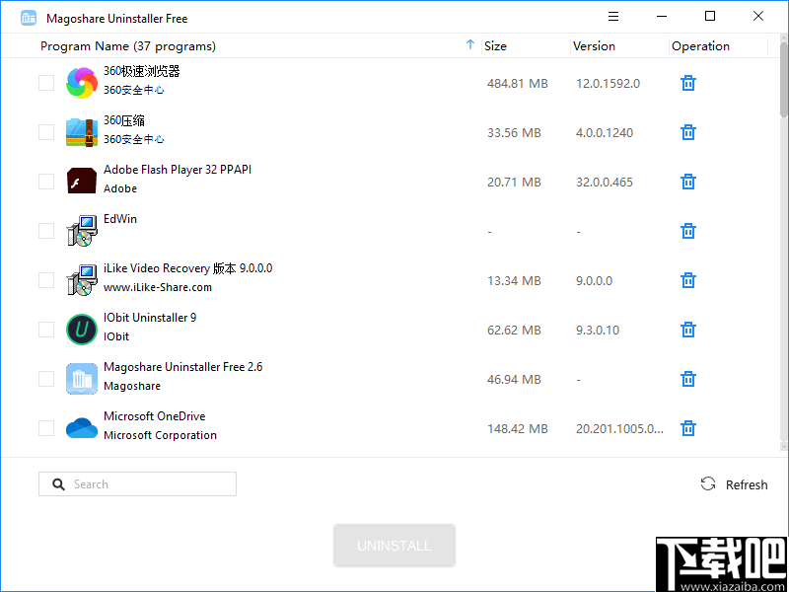
Task: Delete IObit Uninstaller 9 via trash icon
Action: [687, 330]
